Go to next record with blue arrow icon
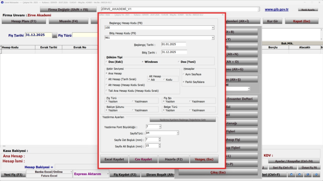The height and width of the screenshot is (181, 323). pyautogui.click(x=308, y=174)
